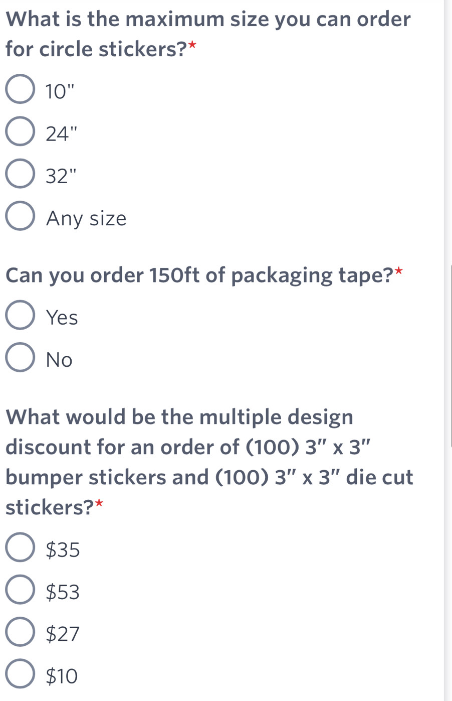The image size is (452, 701).
Task: Click the multiple design discount question heading
Action: [209, 462]
